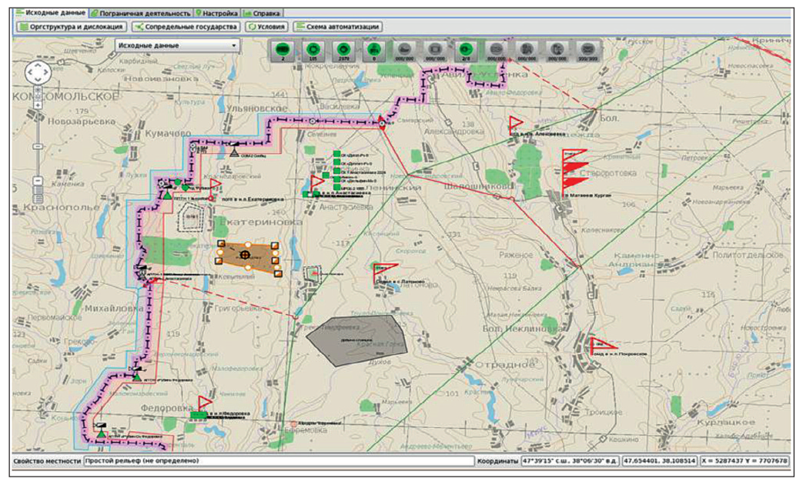Click green toolbar icon labeled 2
803x485 pixels.
[283, 52]
